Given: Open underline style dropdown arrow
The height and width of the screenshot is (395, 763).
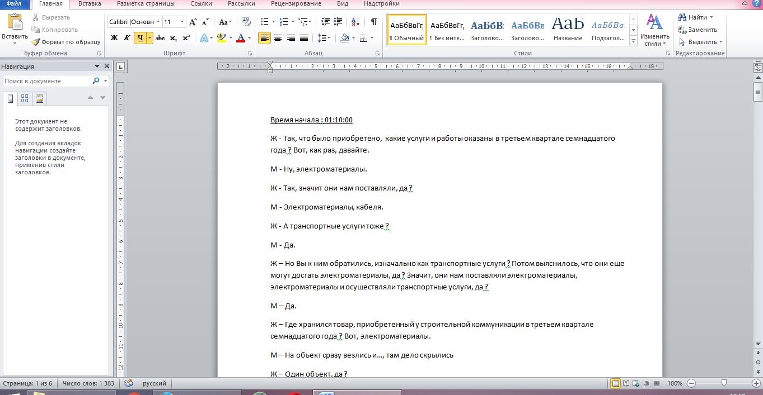Looking at the screenshot, I should click(149, 38).
